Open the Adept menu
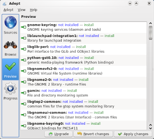The image size is (154, 139). (x=8, y=10)
